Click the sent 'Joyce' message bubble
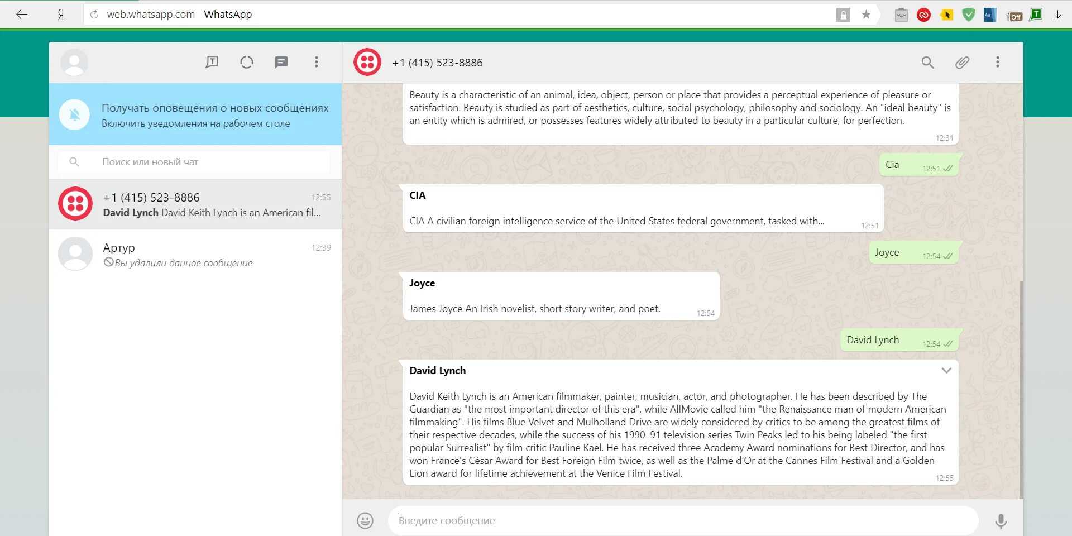Screen dimensions: 1072x536 click(x=914, y=252)
